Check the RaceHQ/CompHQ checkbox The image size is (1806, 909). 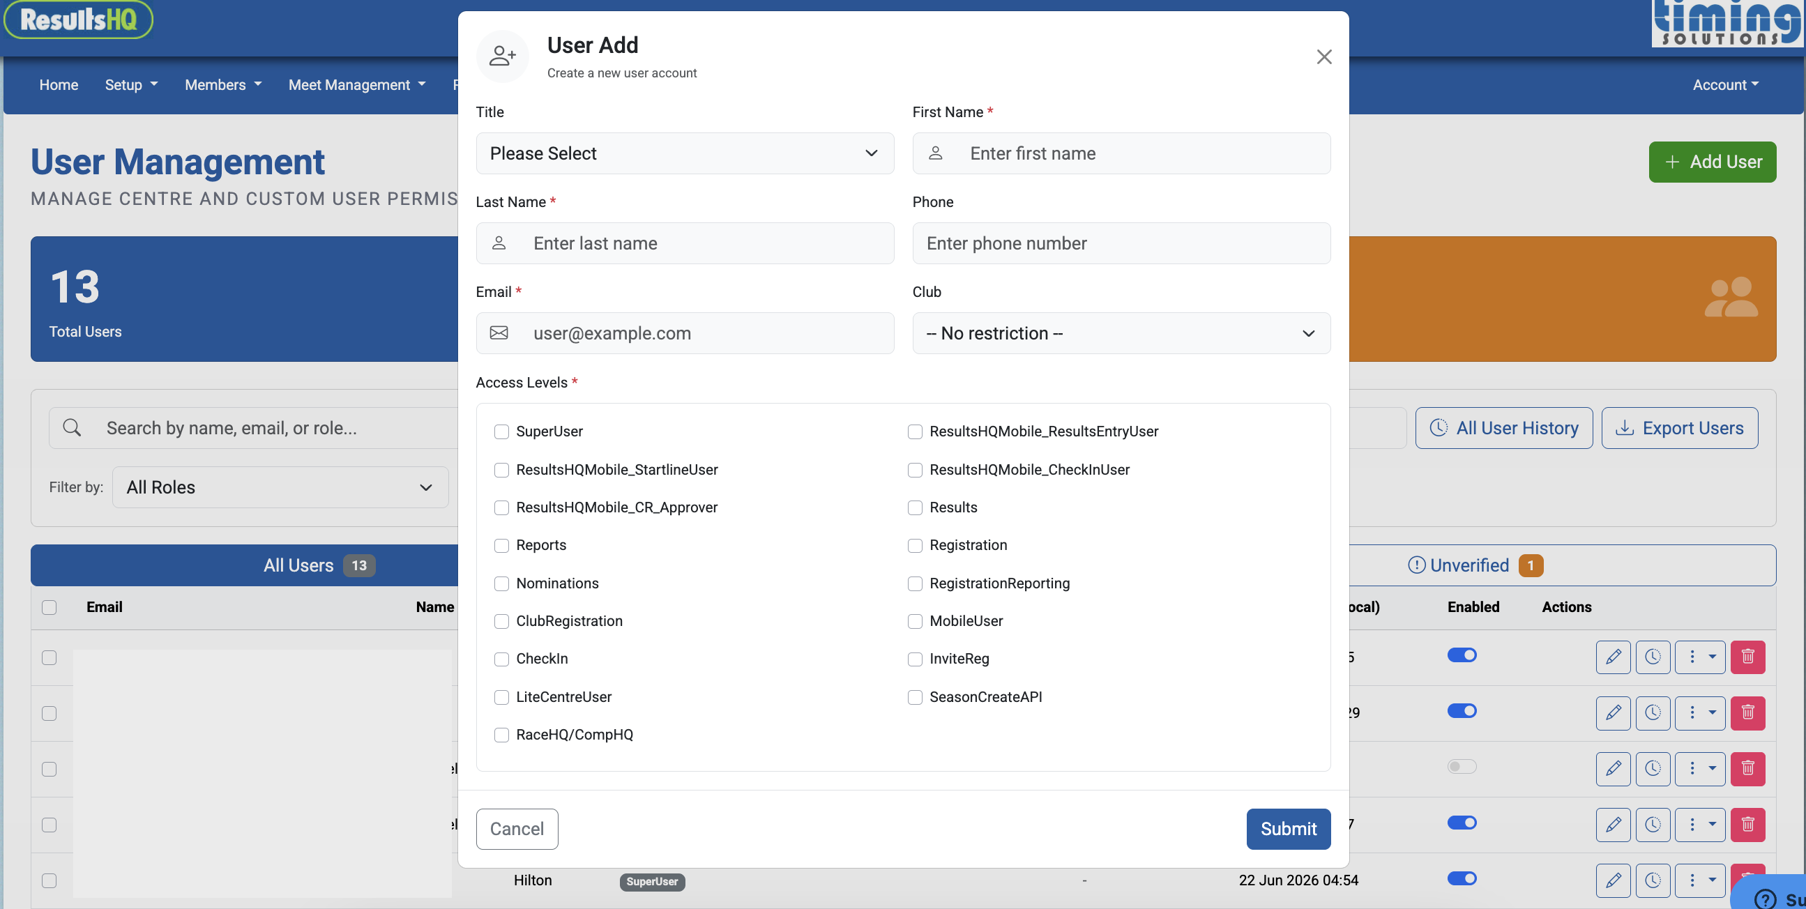[501, 735]
